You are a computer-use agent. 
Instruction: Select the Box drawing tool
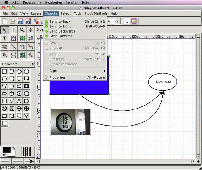click(13, 38)
